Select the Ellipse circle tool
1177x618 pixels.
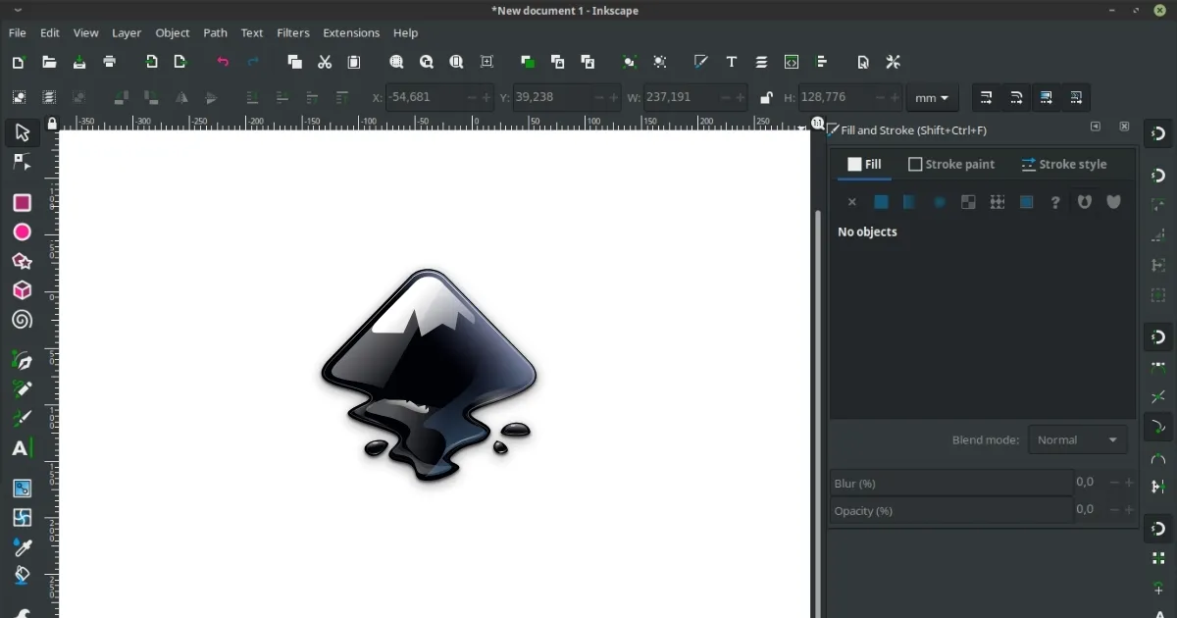[x=22, y=232]
